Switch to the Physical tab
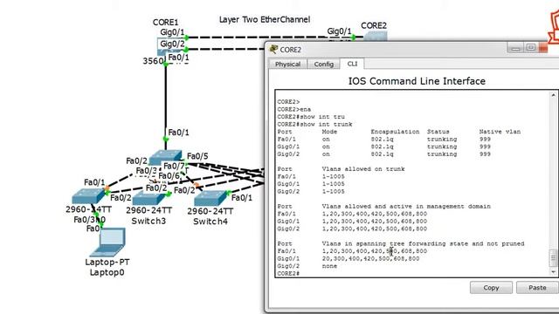The height and width of the screenshot is (314, 559). point(287,64)
